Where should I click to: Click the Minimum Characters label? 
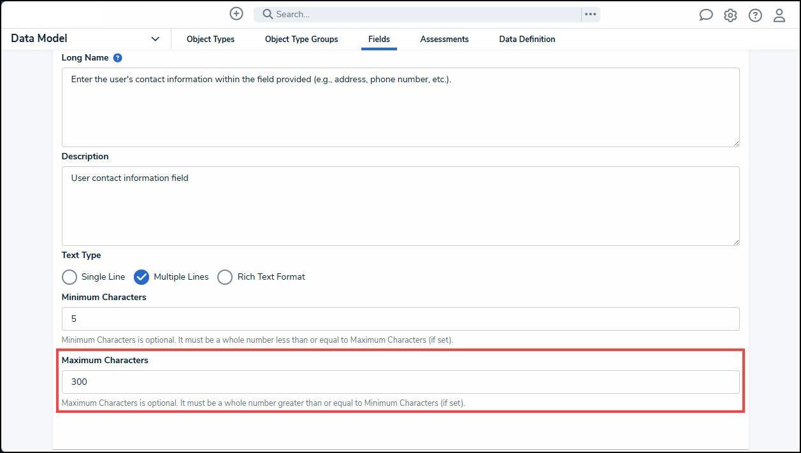click(104, 297)
